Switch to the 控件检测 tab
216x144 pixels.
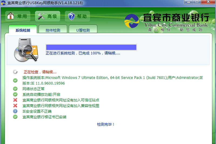[53, 30]
